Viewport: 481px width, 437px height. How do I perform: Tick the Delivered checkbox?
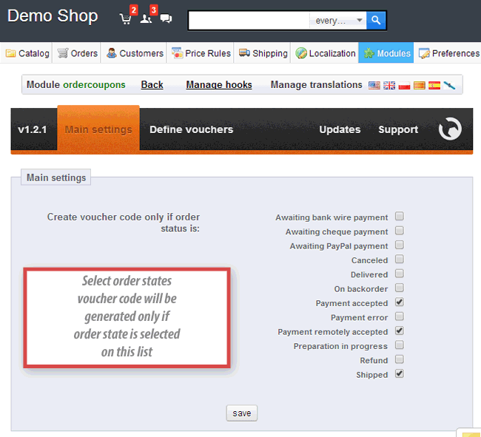tap(400, 274)
